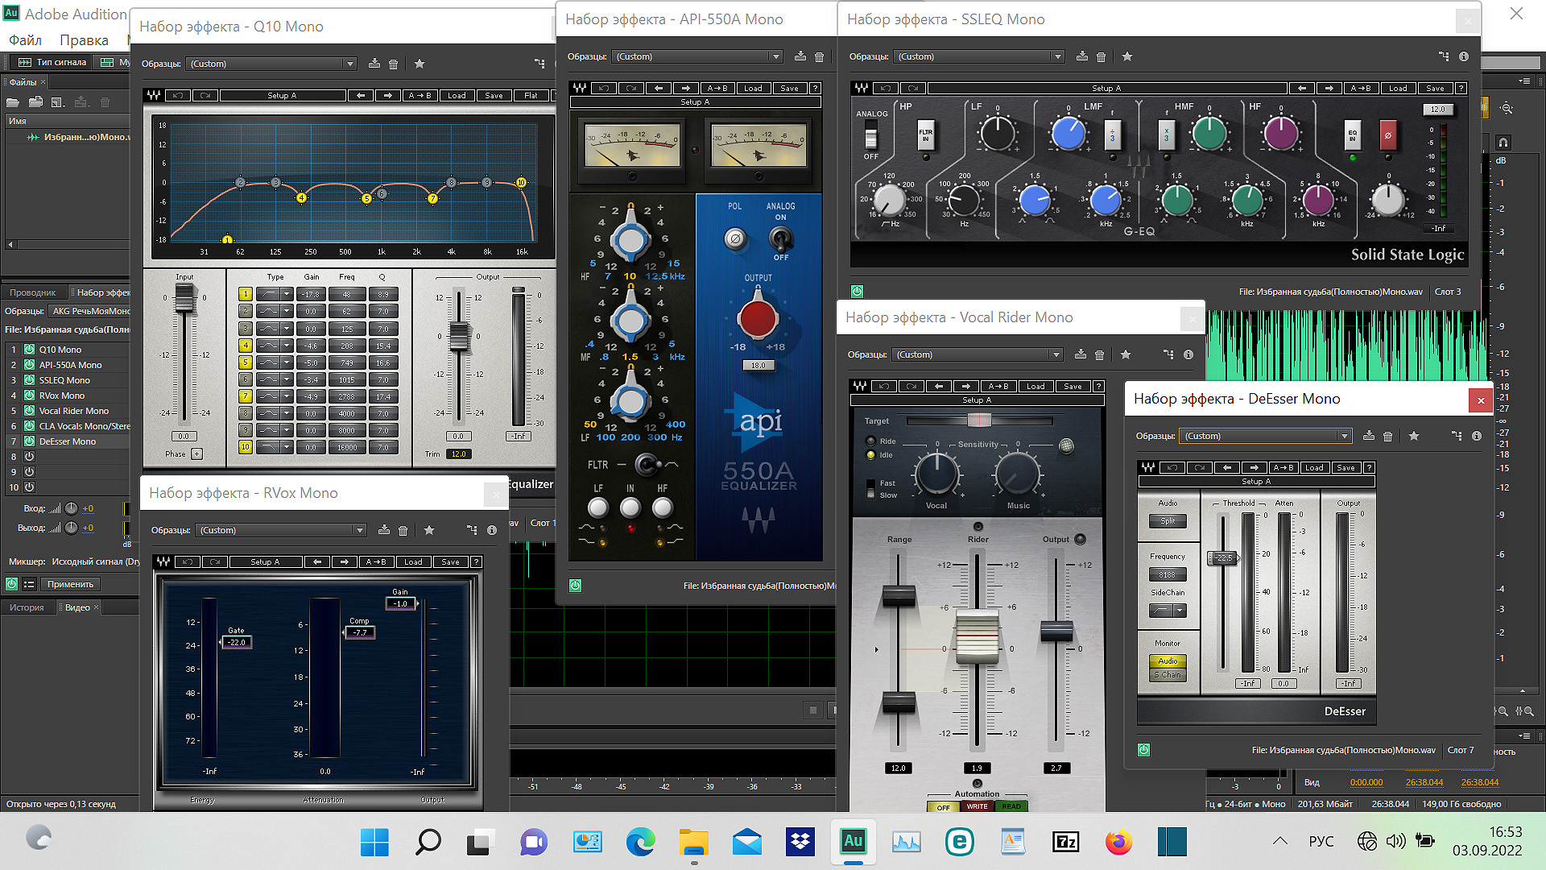
Task: Toggle EQ IN switch on SSLEQ plugin
Action: 1352,135
